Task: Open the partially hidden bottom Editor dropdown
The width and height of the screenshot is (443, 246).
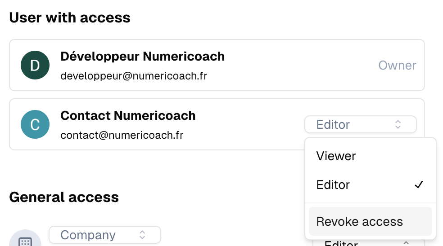Action: 369,243
